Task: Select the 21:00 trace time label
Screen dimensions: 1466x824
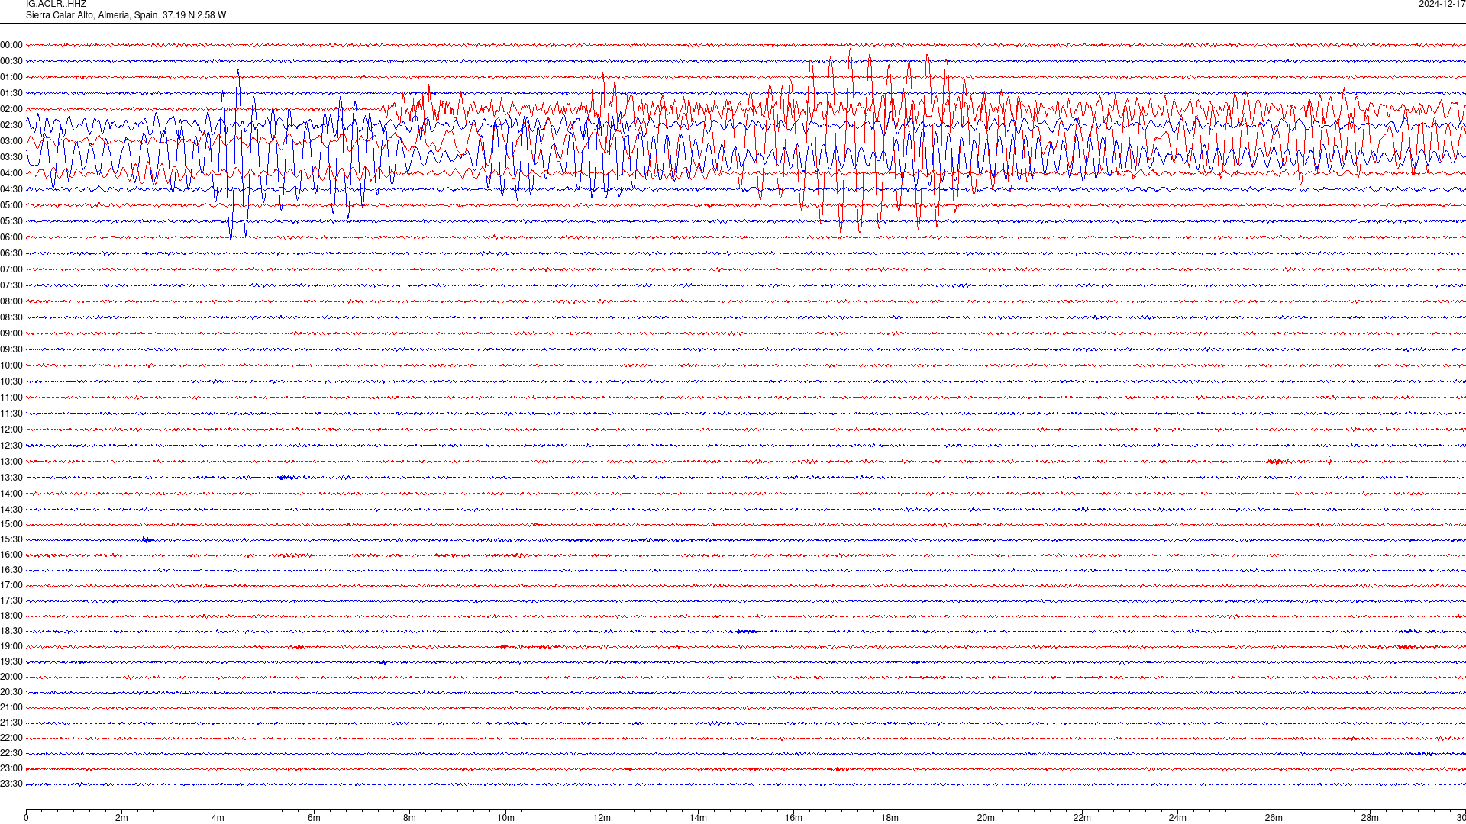Action: (x=11, y=707)
